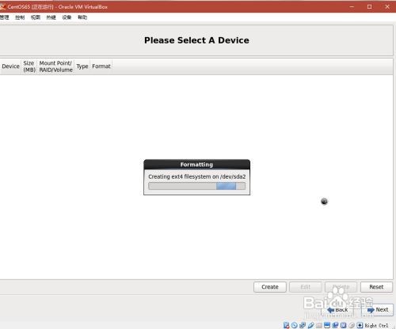The image size is (396, 329).
Task: Click the video capture status icon
Action: (335, 325)
